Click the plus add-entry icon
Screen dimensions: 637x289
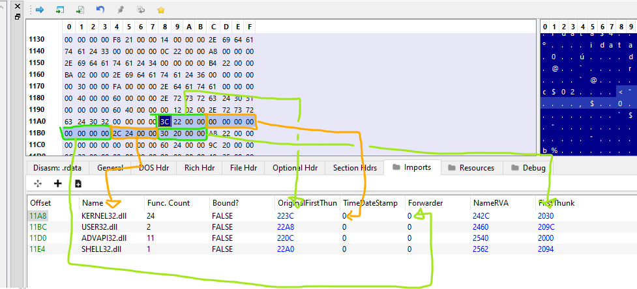(57, 184)
